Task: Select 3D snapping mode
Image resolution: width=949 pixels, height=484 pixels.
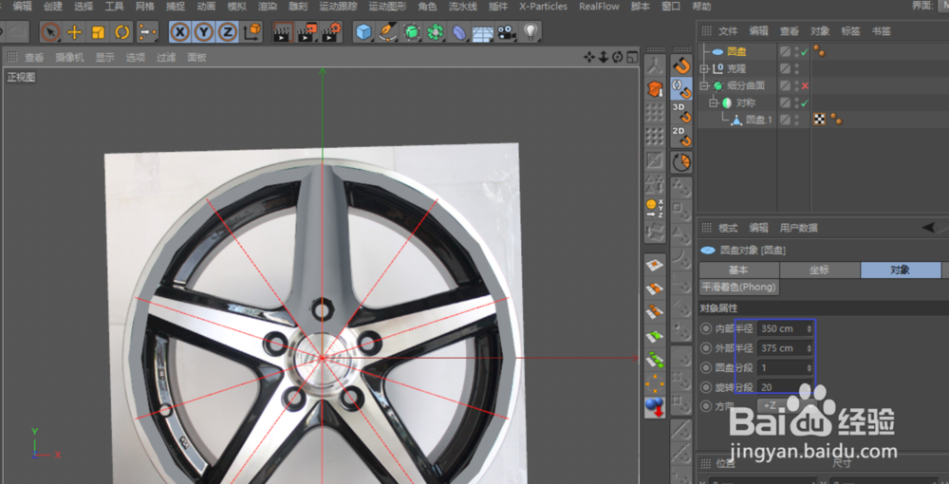Action: [681, 113]
